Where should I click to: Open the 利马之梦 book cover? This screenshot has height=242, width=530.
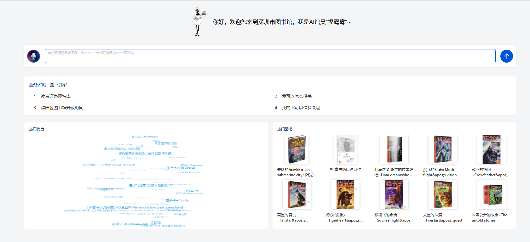394,149
